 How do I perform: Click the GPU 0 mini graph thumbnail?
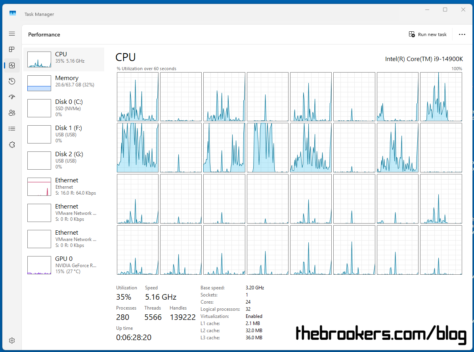pos(39,265)
